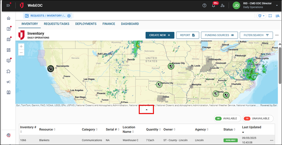Sort by Quantity column
Screen dimensions: 282x145
click(153, 130)
